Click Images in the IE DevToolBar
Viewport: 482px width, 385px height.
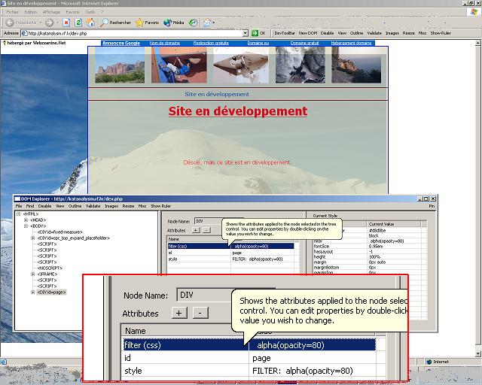tap(392, 33)
